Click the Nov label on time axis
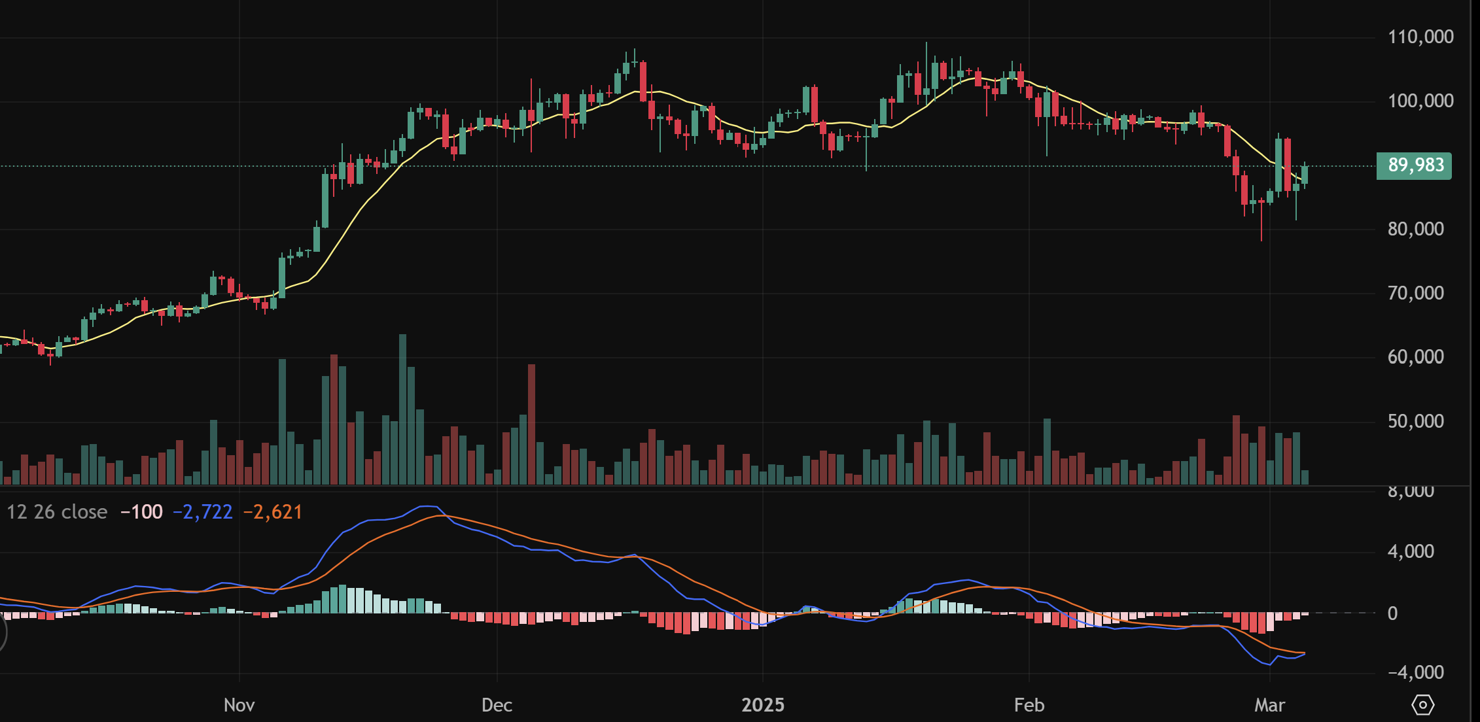 point(239,705)
